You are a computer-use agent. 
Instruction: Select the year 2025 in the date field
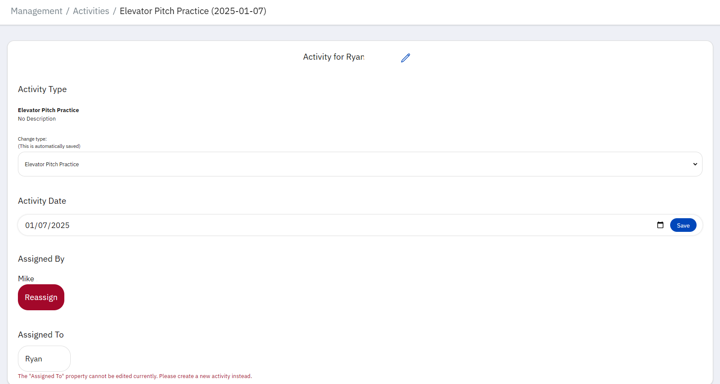[x=60, y=225]
